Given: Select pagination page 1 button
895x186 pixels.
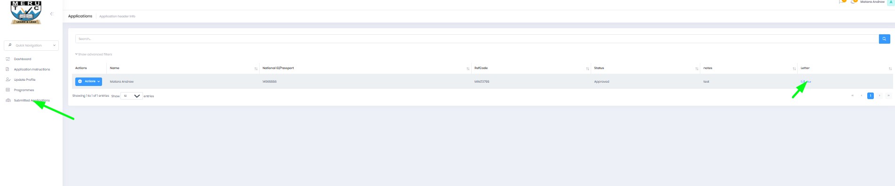Looking at the screenshot, I should tap(871, 96).
